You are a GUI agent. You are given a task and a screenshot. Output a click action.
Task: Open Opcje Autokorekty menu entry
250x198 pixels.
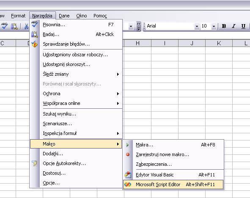[x=76, y=164]
